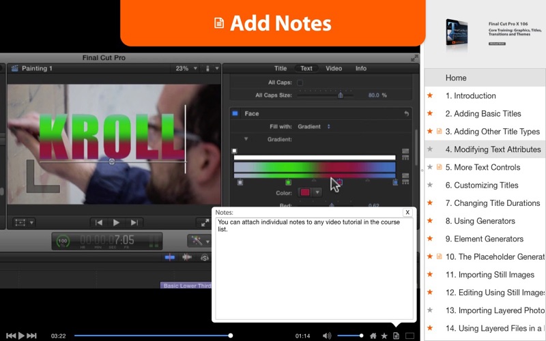This screenshot has height=341, width=546.
Task: Seek using the video progress slider
Action: (x=153, y=336)
